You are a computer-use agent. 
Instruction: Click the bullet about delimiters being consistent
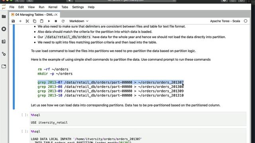(x=112, y=26)
